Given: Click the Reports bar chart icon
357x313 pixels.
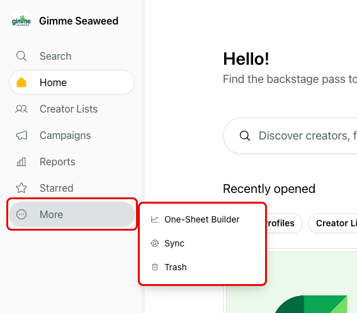Looking at the screenshot, I should point(21,162).
